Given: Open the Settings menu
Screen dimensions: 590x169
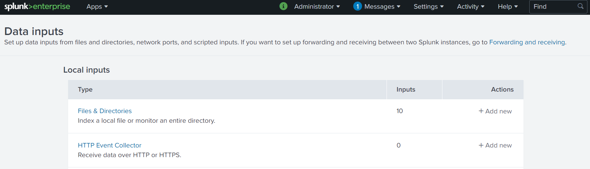Looking at the screenshot, I should pos(429,6).
